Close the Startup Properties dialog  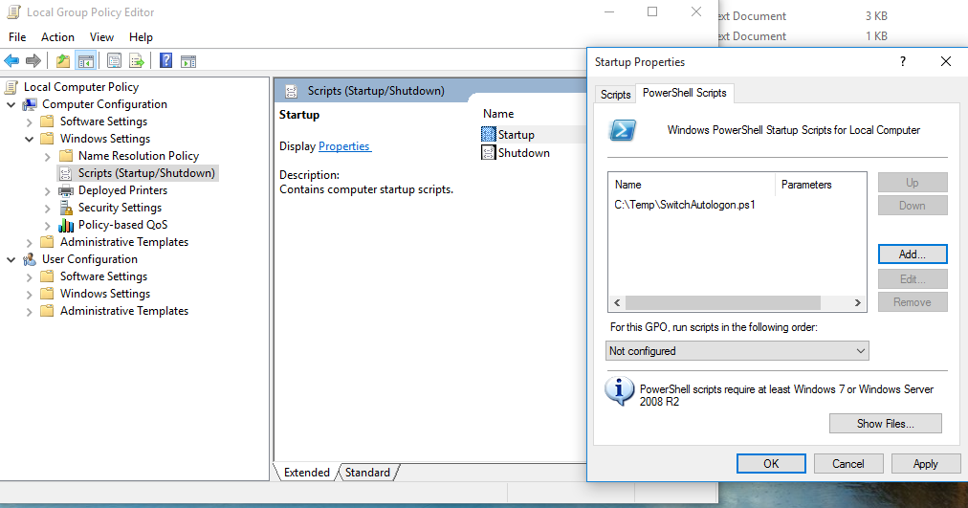946,61
